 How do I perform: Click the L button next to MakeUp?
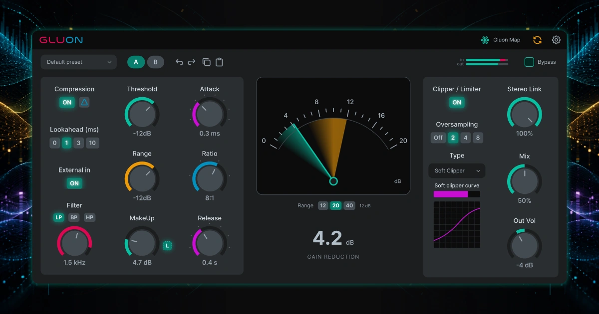tap(167, 245)
